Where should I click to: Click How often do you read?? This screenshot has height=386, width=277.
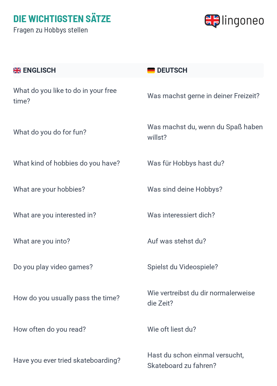point(50,329)
